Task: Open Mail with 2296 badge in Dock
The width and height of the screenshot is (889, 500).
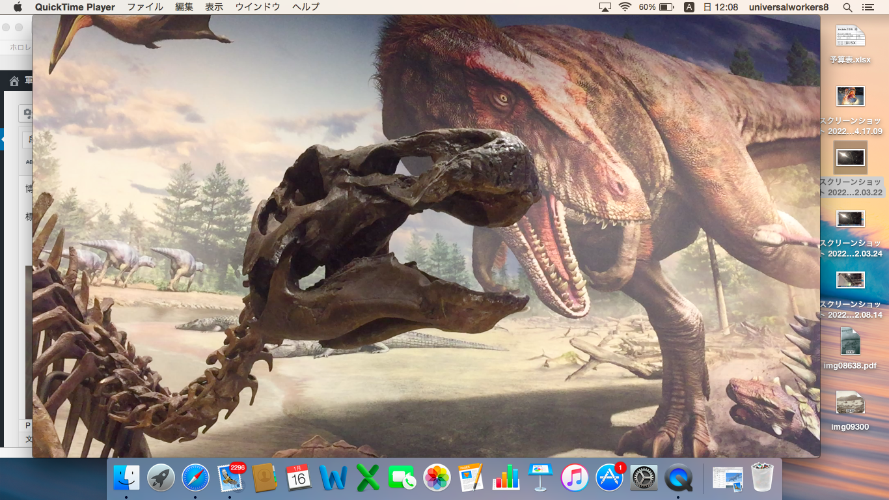Action: [x=230, y=479]
